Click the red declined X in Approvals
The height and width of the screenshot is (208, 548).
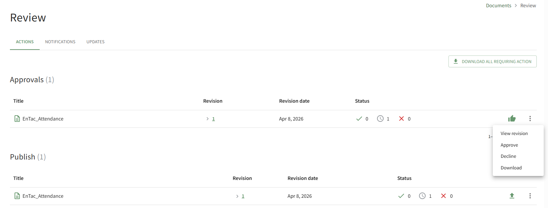401,119
